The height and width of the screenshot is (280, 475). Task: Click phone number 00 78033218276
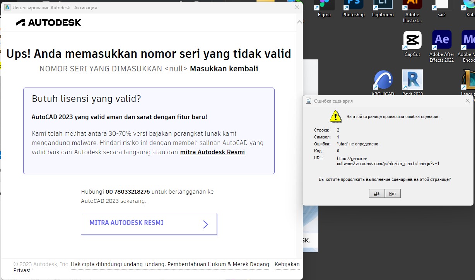(x=128, y=192)
